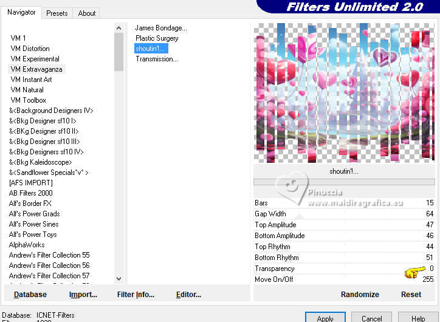Screen dimensions: 440x322
Task: Open the Editor... button
Action: [188, 295]
